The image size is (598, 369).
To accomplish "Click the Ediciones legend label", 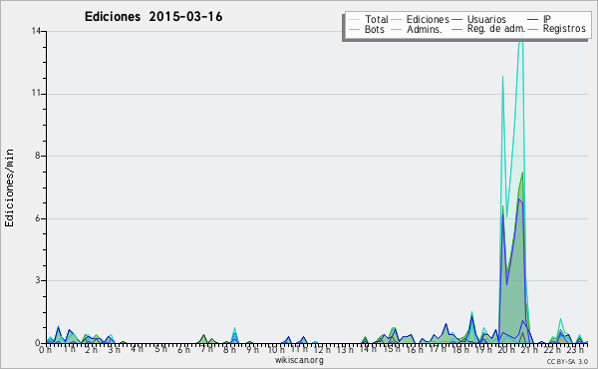I will (428, 19).
